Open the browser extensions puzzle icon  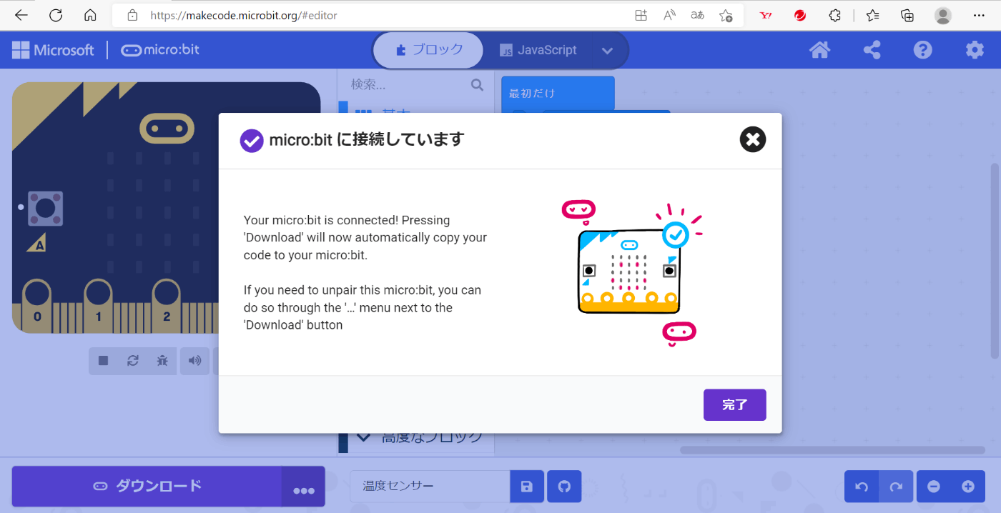834,15
